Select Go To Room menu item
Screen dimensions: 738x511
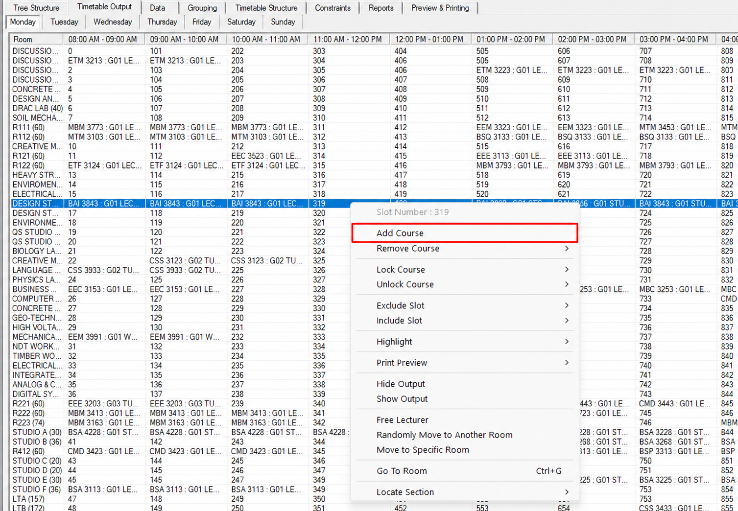tap(464, 471)
